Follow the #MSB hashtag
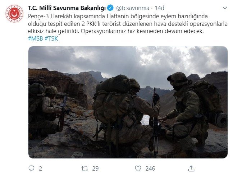The height and width of the screenshot is (176, 233). [35, 38]
